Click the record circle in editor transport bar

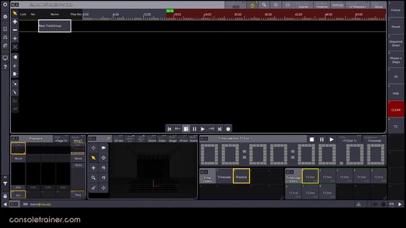click(228, 129)
